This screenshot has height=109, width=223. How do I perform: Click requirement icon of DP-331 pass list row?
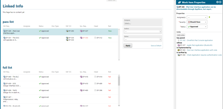point(4,38)
